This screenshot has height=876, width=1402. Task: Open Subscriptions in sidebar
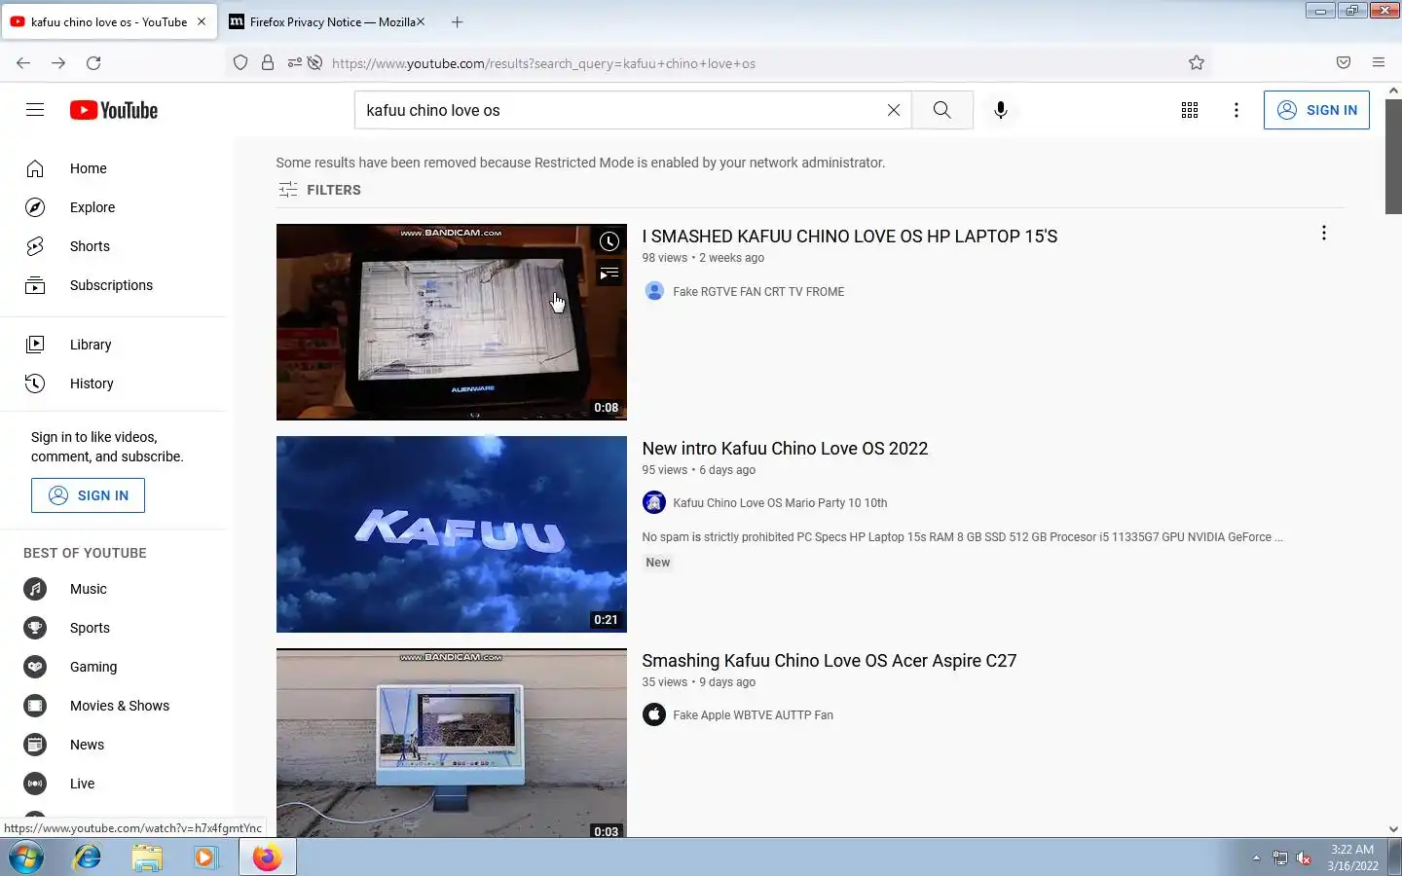coord(113,285)
